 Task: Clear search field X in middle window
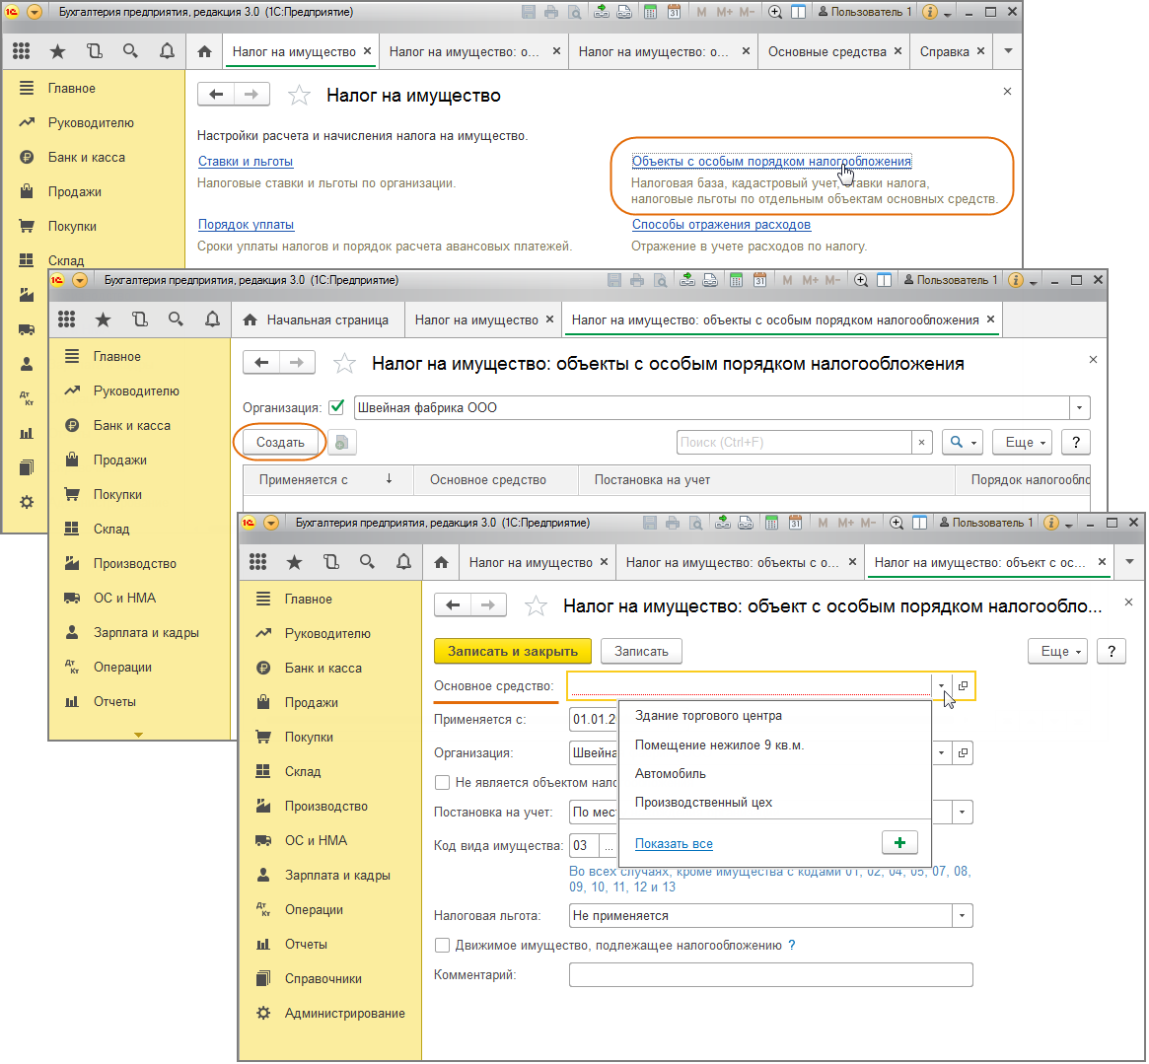tap(921, 443)
